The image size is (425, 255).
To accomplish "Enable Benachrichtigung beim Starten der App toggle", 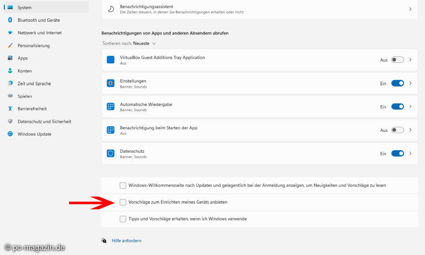I will coord(397,130).
